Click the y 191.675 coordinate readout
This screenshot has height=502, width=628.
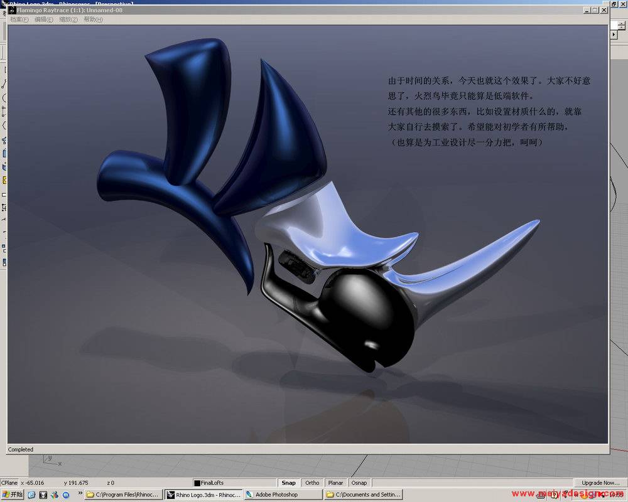pos(76,483)
